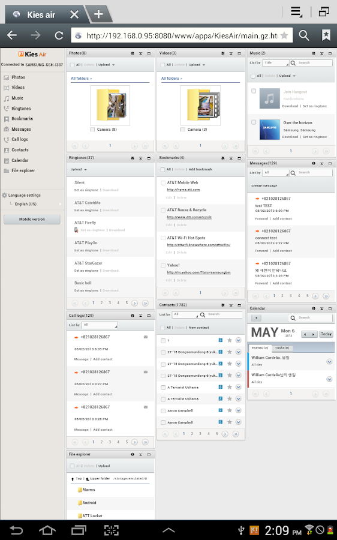Image resolution: width=337 pixels, height=540 pixels.
Task: Open the browser bookmarks star icon
Action: click(326, 35)
